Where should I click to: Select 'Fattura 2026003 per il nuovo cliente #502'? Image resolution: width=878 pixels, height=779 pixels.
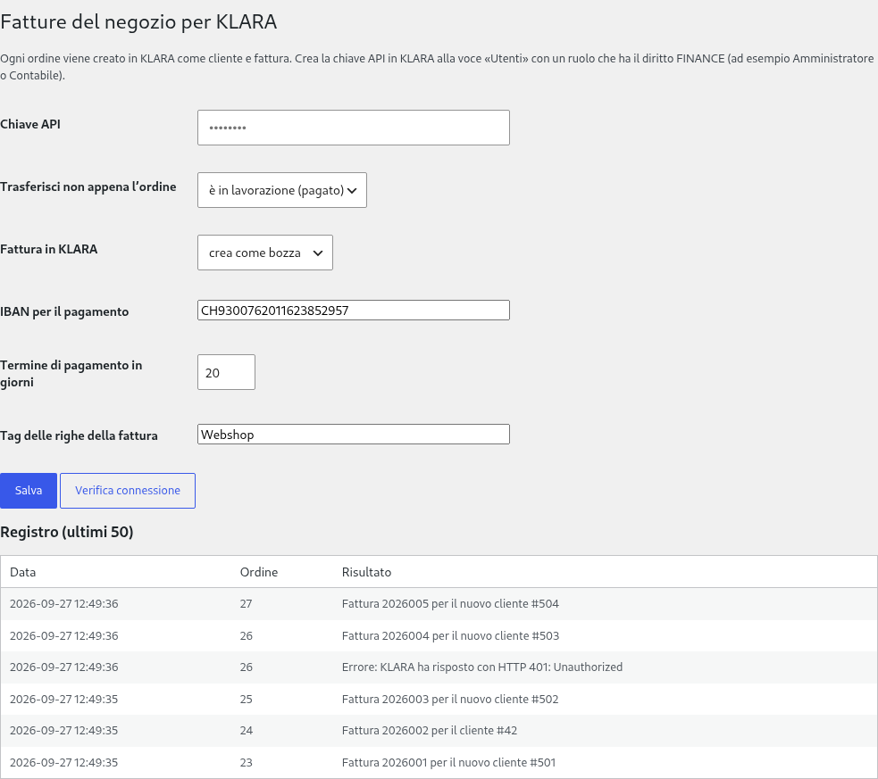point(450,699)
